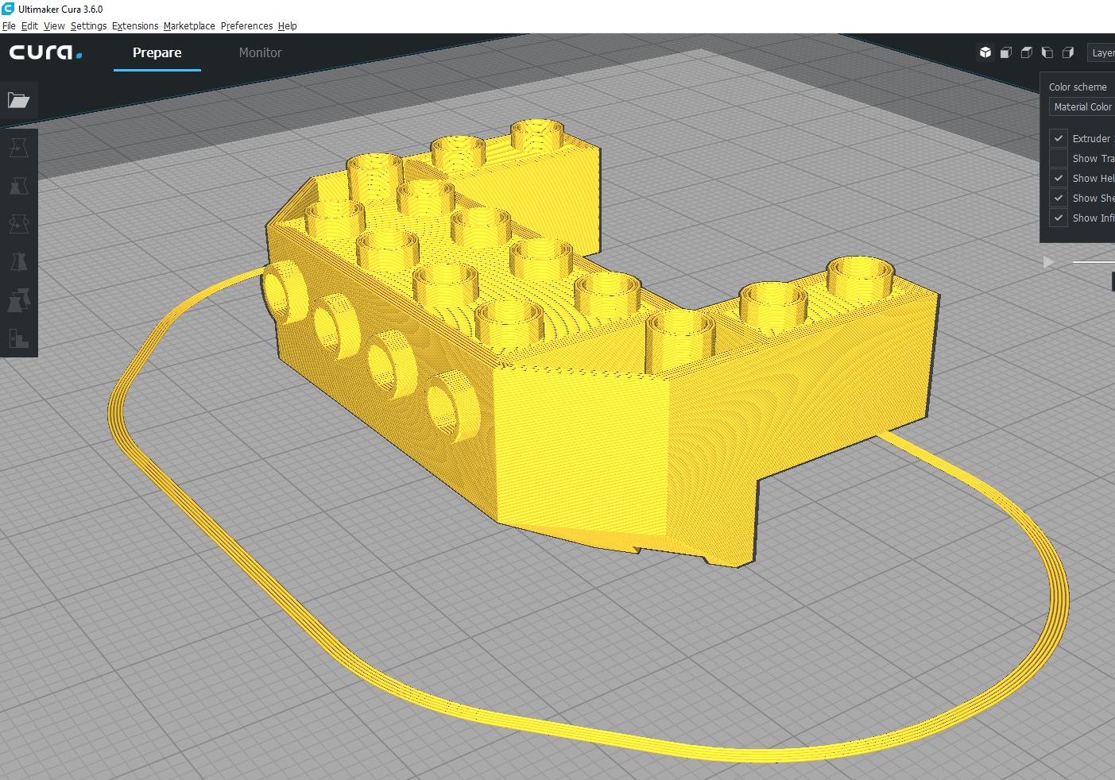Disable the Show Shell checkbox
Image resolution: width=1115 pixels, height=780 pixels.
[1059, 198]
